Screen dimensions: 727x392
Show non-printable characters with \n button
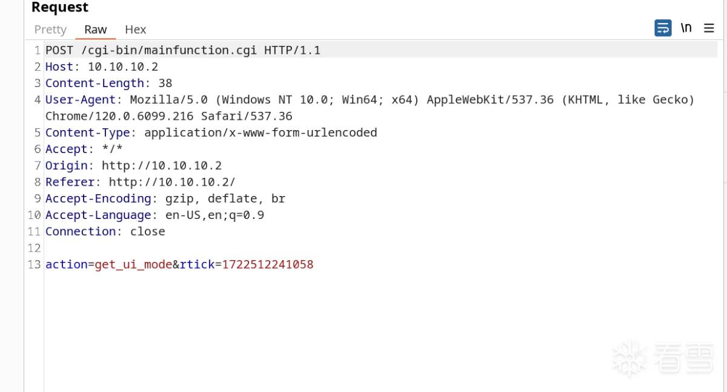pyautogui.click(x=686, y=28)
